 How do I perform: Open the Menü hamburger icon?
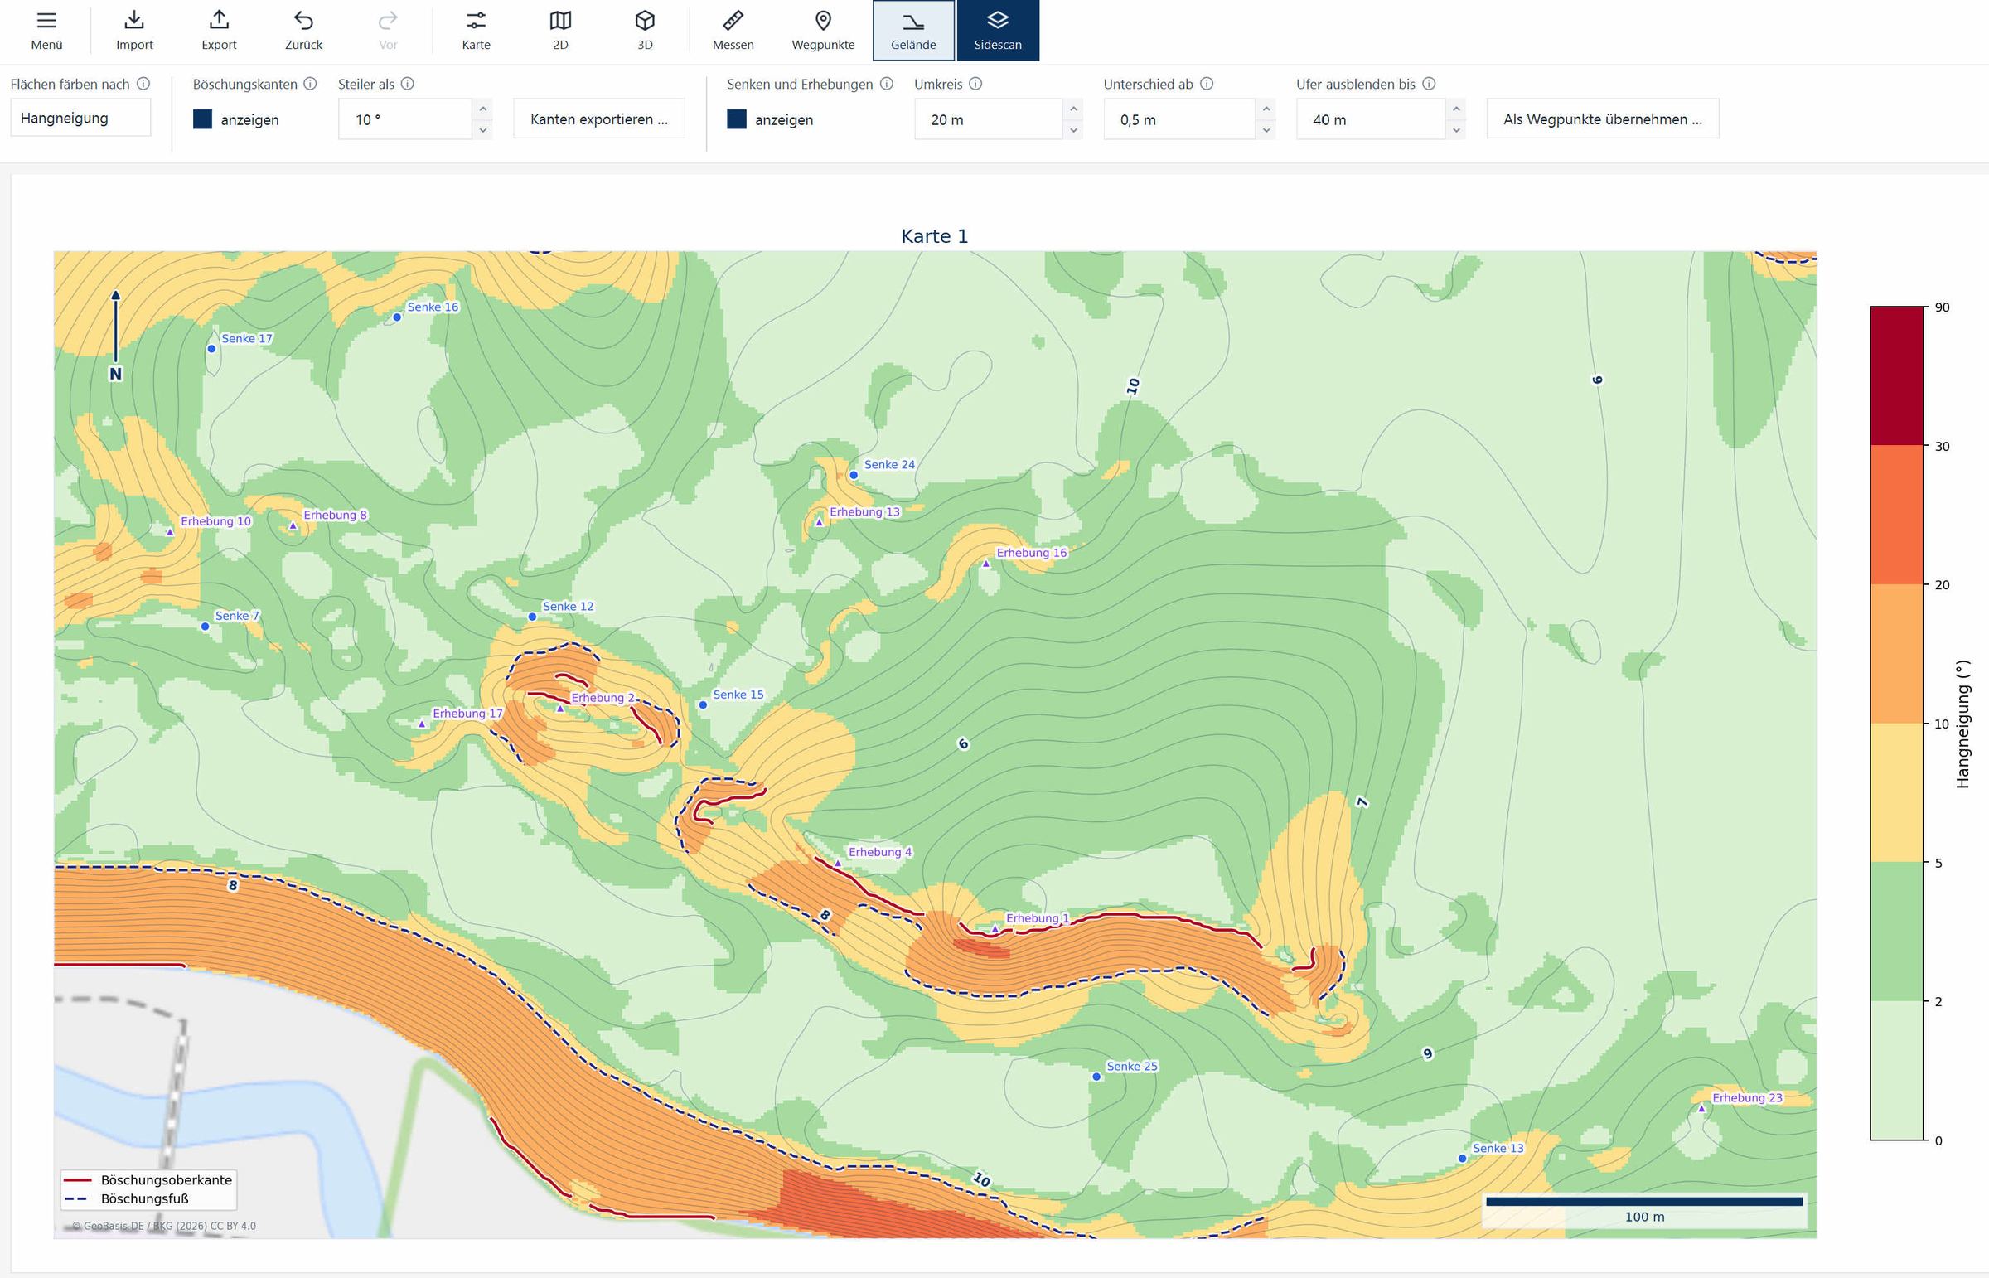(x=46, y=21)
